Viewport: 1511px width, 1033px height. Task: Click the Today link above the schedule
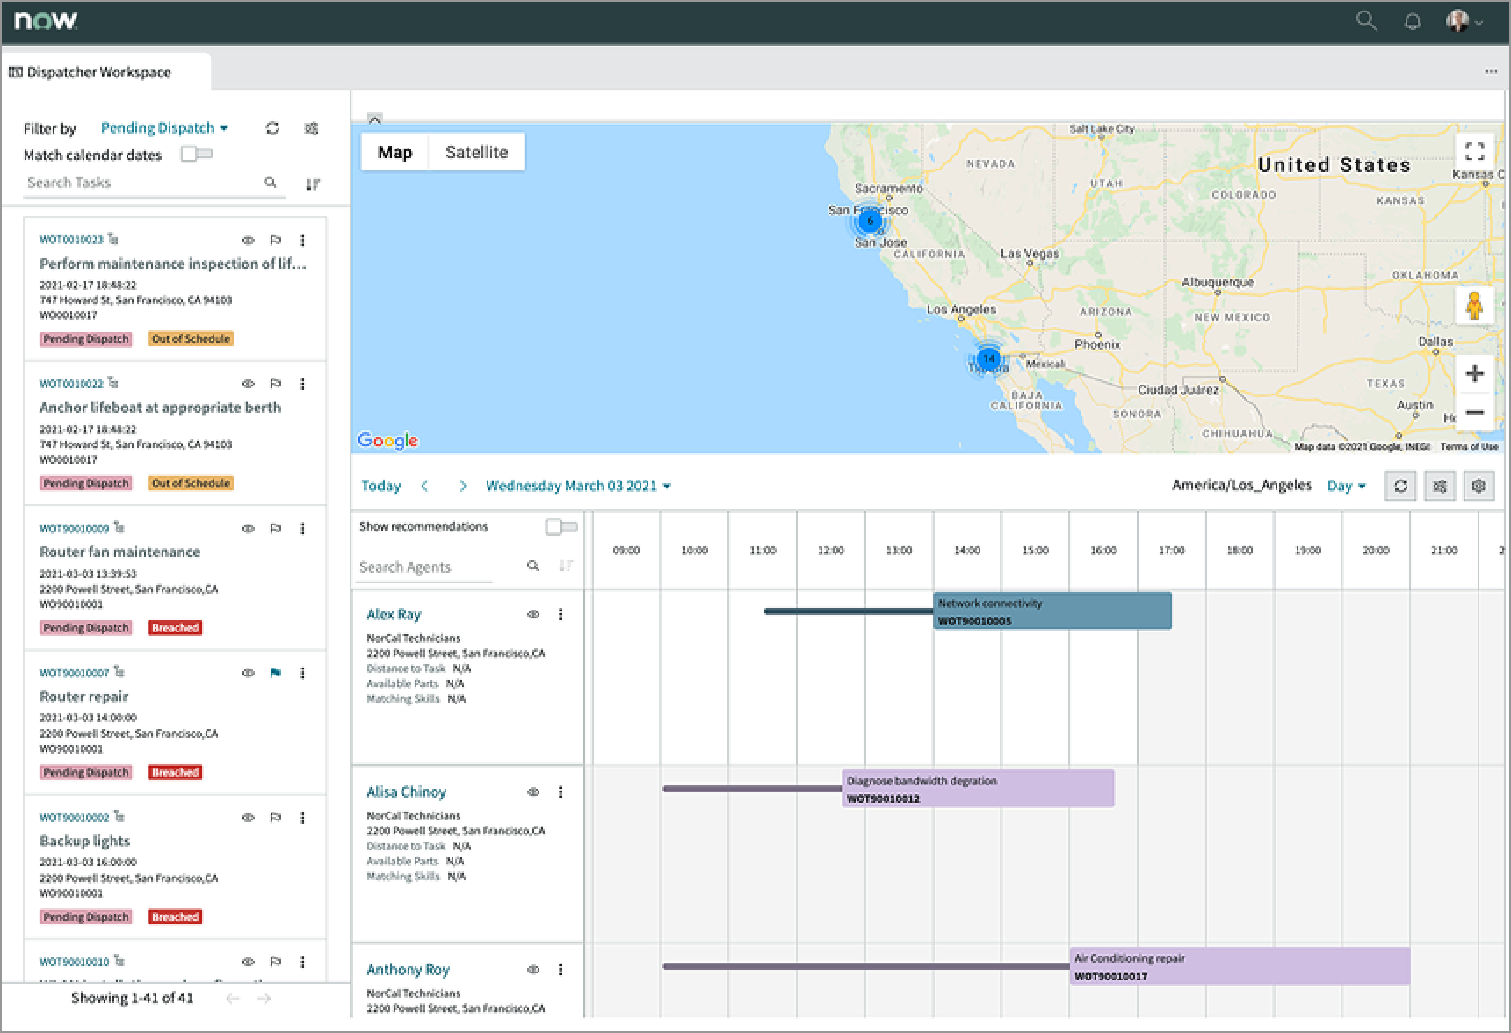pyautogui.click(x=380, y=486)
